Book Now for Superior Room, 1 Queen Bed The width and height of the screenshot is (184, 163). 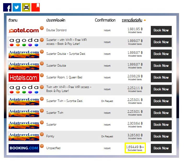(x=161, y=78)
